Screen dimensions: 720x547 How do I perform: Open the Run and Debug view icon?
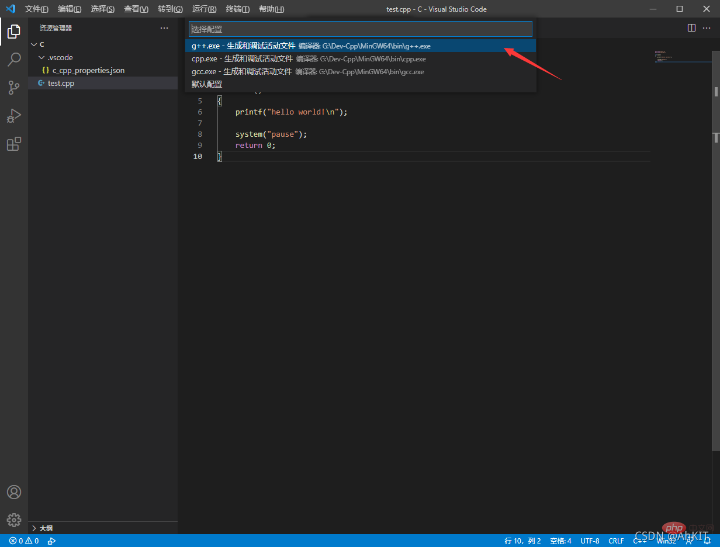tap(14, 116)
